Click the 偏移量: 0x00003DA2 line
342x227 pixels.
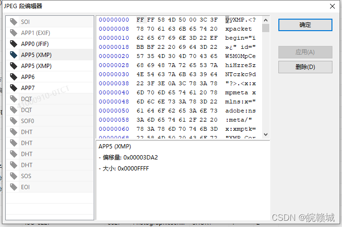pos(128,157)
